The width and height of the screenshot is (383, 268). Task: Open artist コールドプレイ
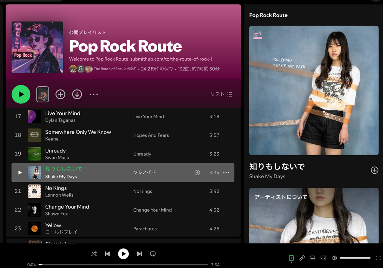61,232
